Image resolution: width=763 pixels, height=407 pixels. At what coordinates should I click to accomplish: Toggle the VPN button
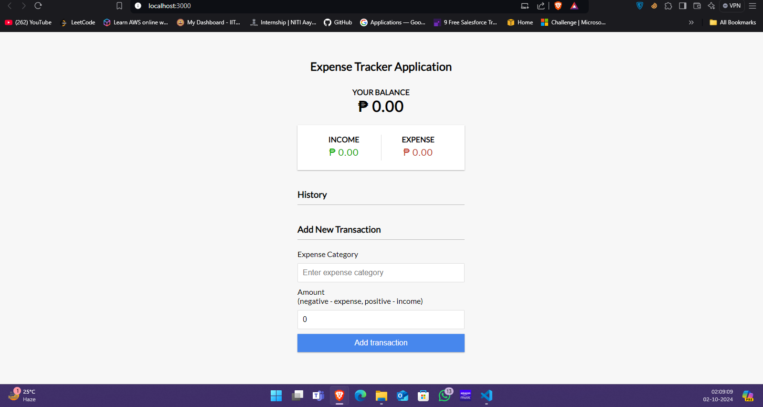pos(731,6)
